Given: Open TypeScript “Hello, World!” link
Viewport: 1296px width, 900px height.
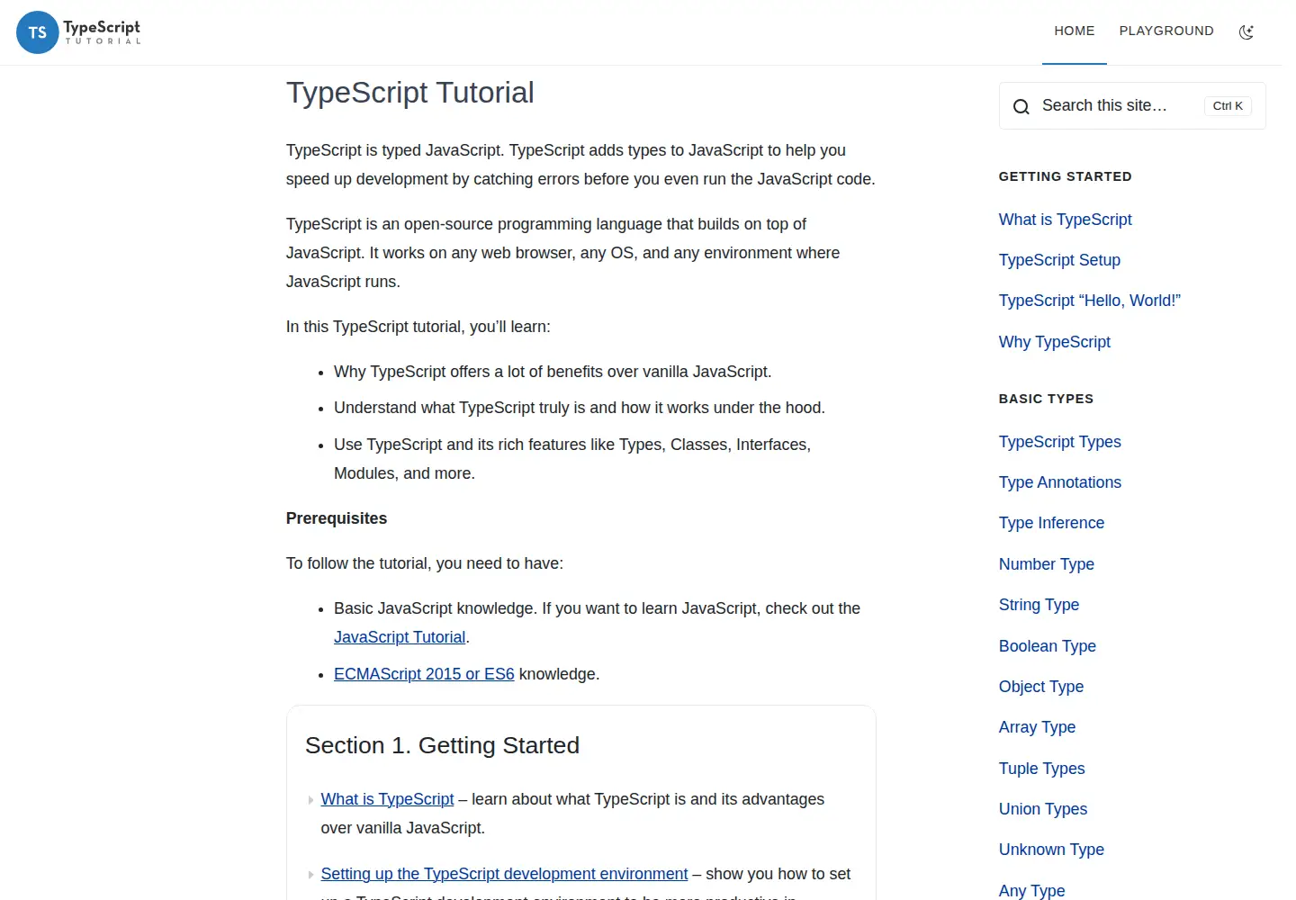Looking at the screenshot, I should click(1089, 301).
